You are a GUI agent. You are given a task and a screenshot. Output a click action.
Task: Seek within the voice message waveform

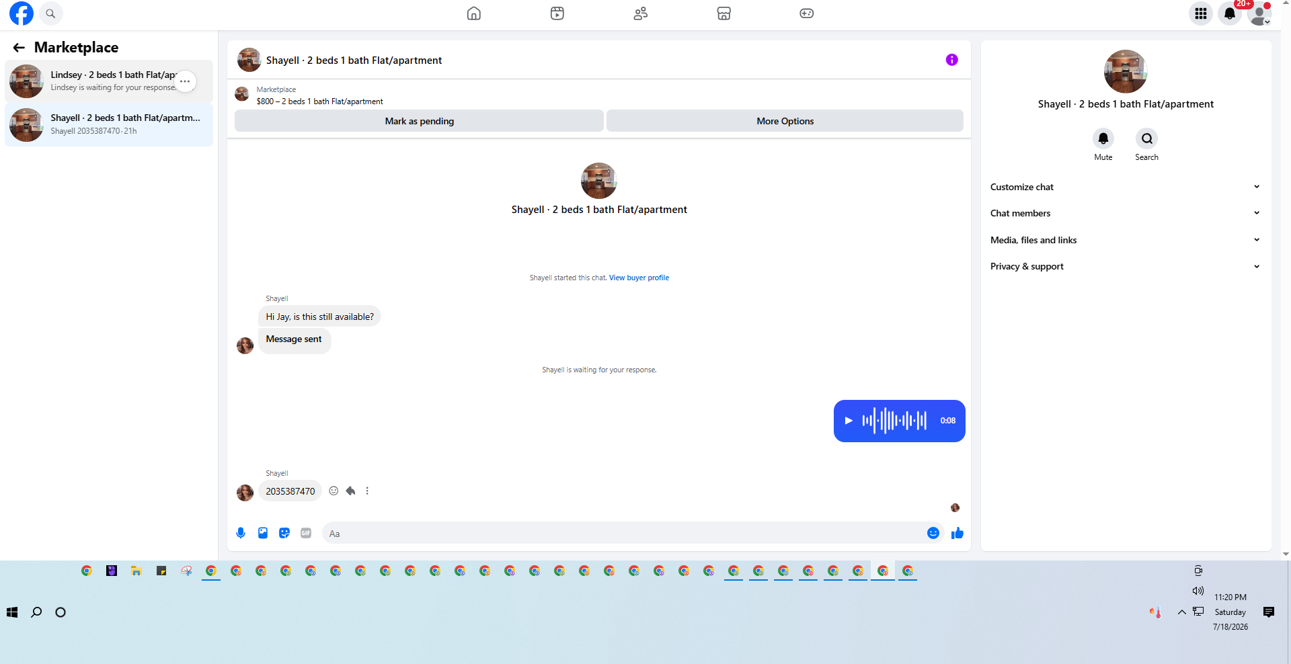[894, 421]
